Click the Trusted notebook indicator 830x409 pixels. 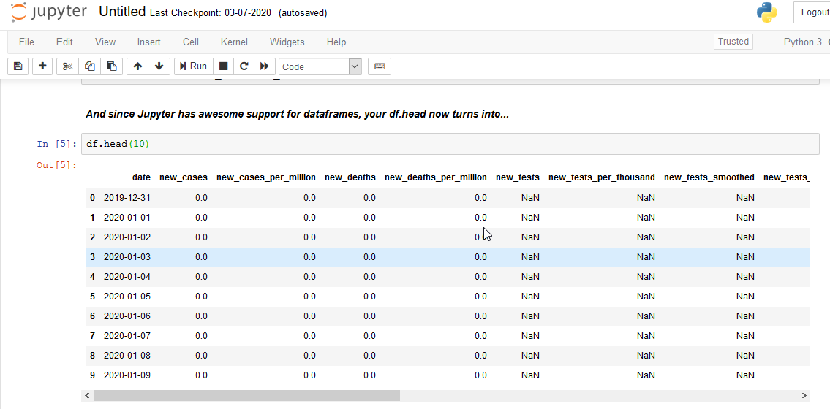point(733,42)
